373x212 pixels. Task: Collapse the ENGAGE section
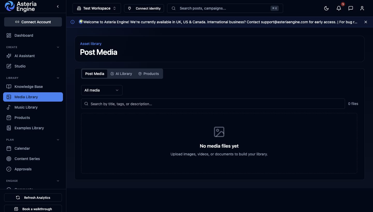[58, 181]
